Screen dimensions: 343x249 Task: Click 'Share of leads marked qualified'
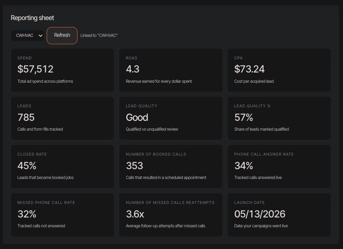point(261,129)
